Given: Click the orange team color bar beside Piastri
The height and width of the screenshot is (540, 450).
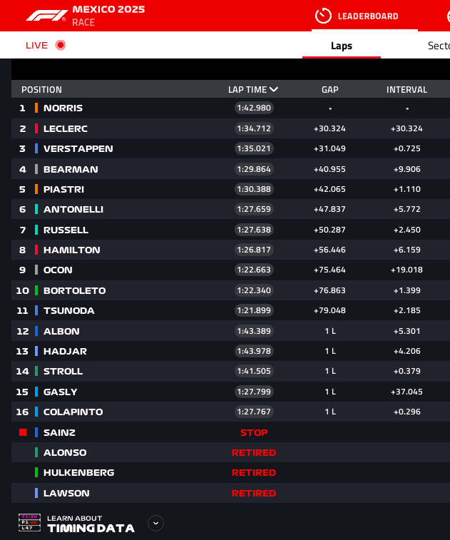Looking at the screenshot, I should tap(36, 189).
